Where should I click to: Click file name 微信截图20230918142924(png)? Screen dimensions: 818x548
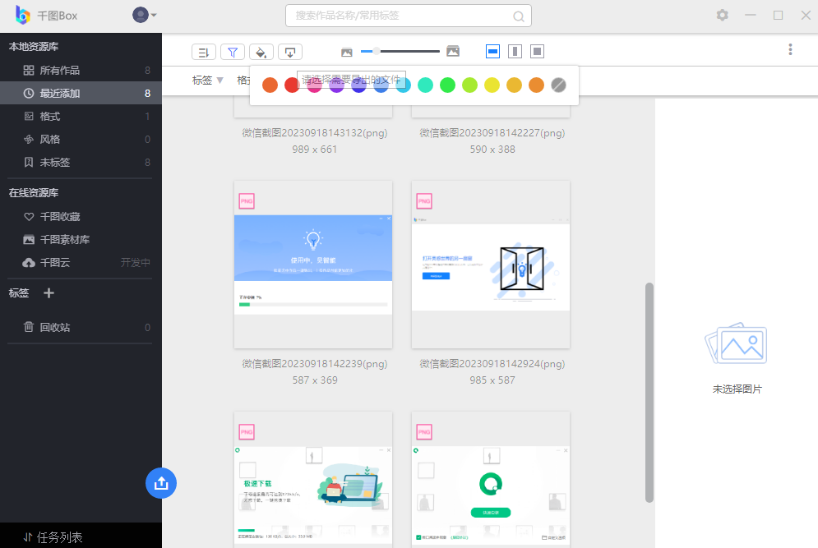492,364
